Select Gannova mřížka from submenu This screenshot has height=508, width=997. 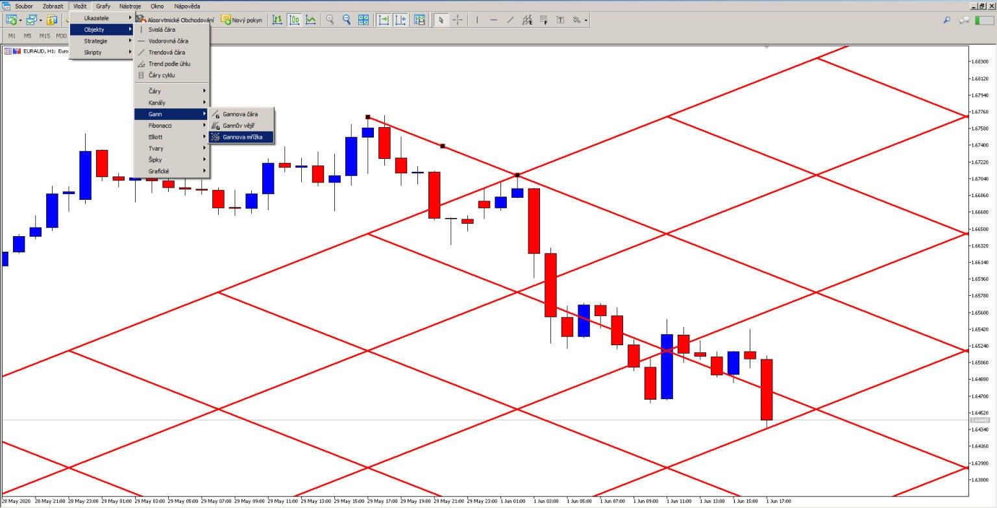click(241, 137)
